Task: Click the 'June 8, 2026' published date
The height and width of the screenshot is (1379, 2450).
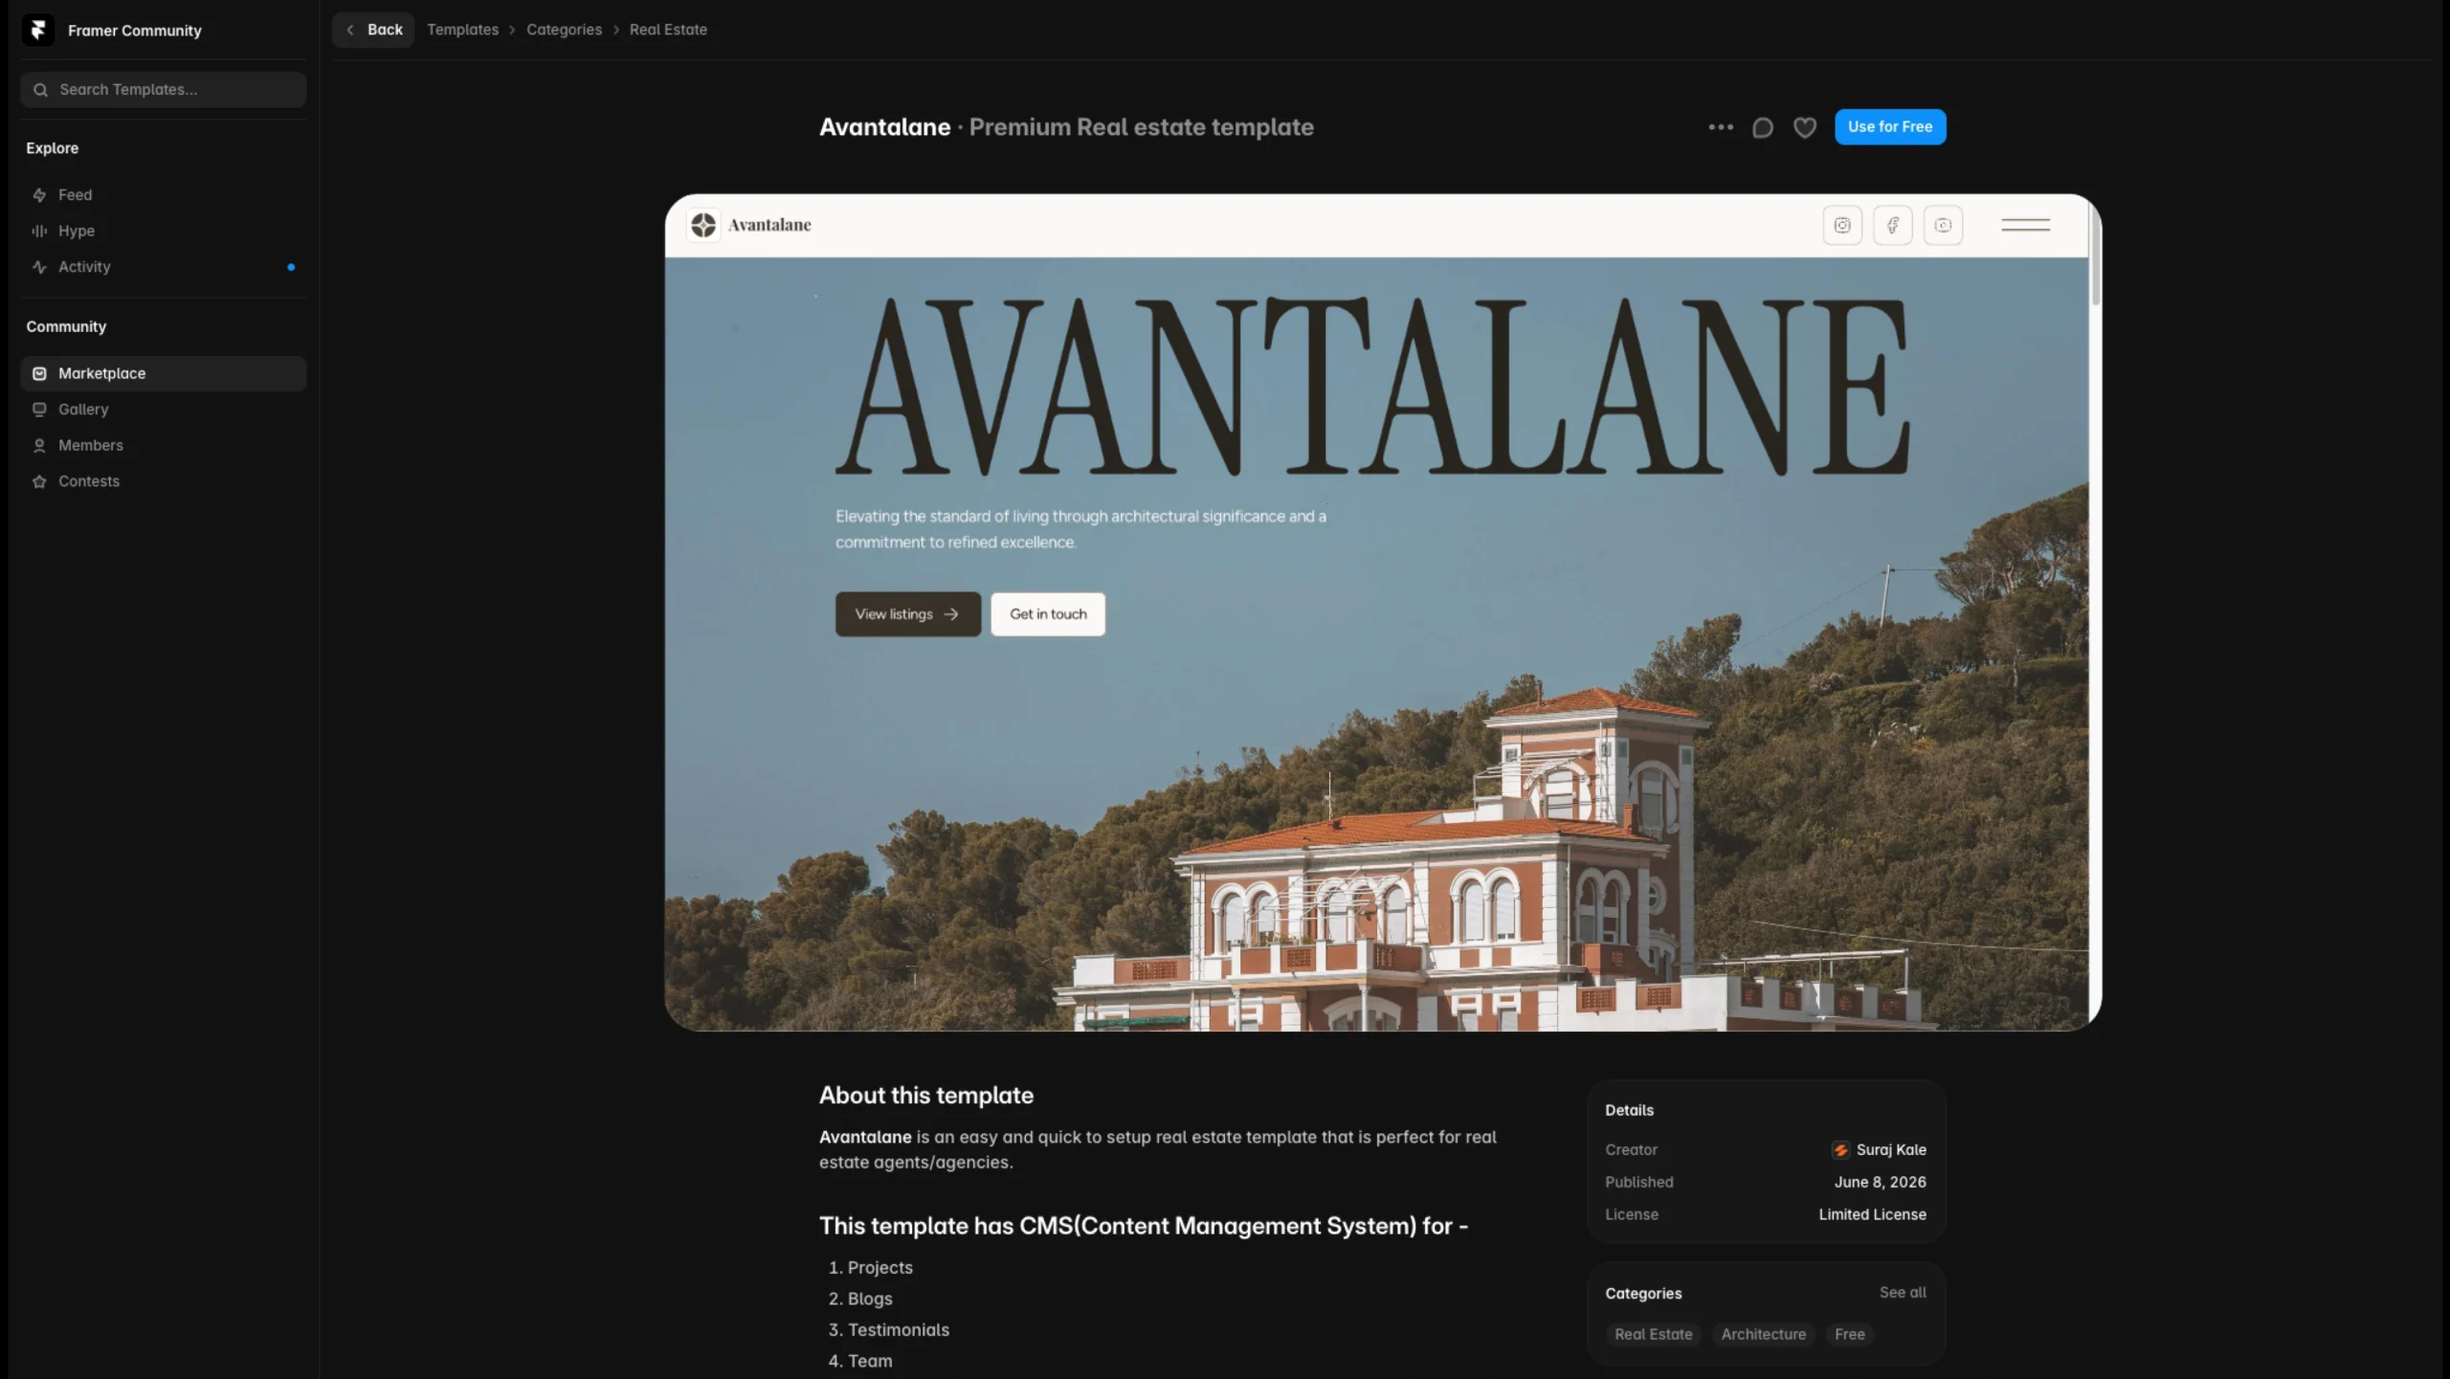Action: 1880,1183
